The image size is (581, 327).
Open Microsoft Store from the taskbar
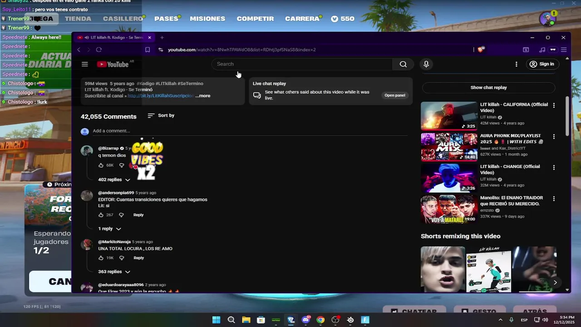coord(261,320)
